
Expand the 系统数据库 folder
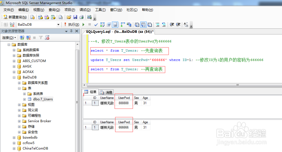pyautogui.click(x=14, y=50)
